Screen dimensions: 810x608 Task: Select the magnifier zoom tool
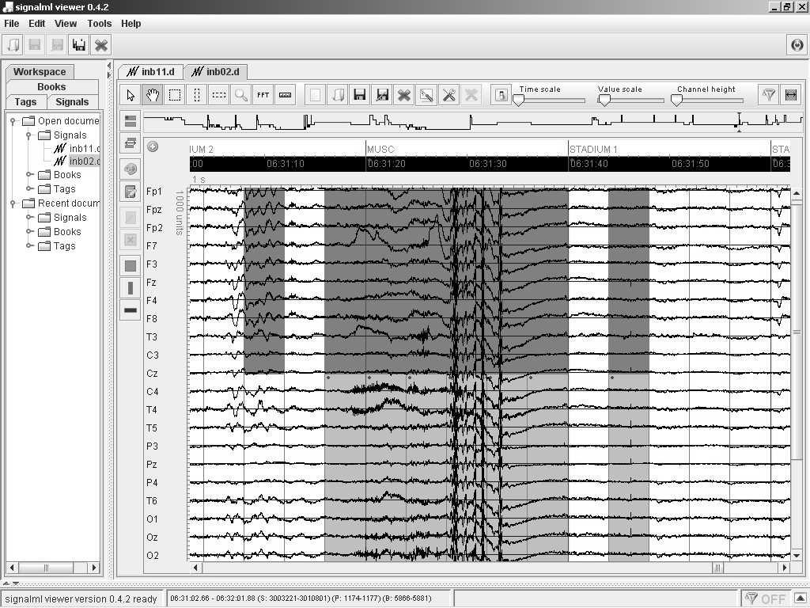pyautogui.click(x=241, y=95)
